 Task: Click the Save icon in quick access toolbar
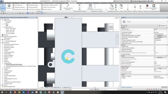point(3,13)
